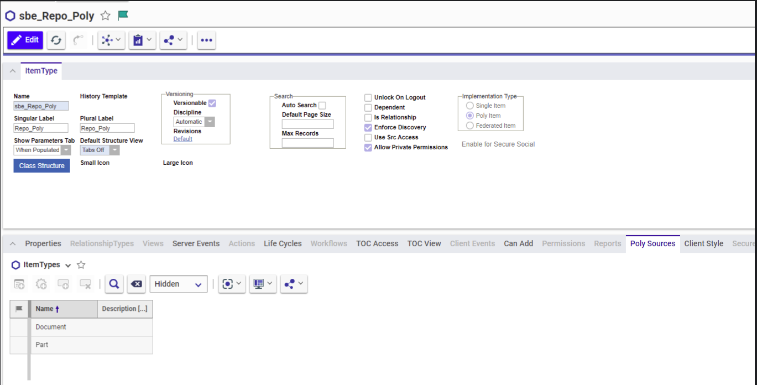Open the three-dots more options menu
757x385 pixels.
point(206,40)
